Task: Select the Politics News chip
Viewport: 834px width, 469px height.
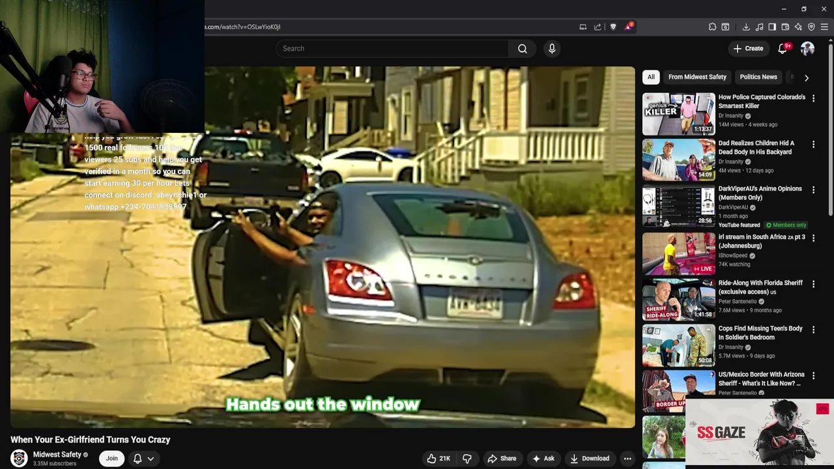Action: (758, 77)
